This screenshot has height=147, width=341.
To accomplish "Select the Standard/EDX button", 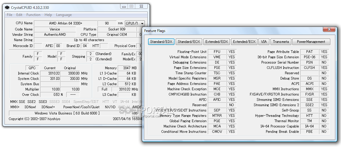I will tap(161, 42).
